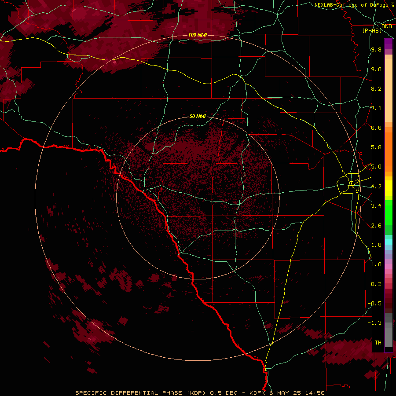396x396 pixels.
Task: Click the 100 NMI range ring label
Action: 198,35
